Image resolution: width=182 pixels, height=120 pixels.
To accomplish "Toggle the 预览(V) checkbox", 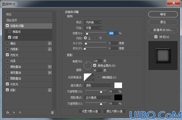I will point(156,37).
